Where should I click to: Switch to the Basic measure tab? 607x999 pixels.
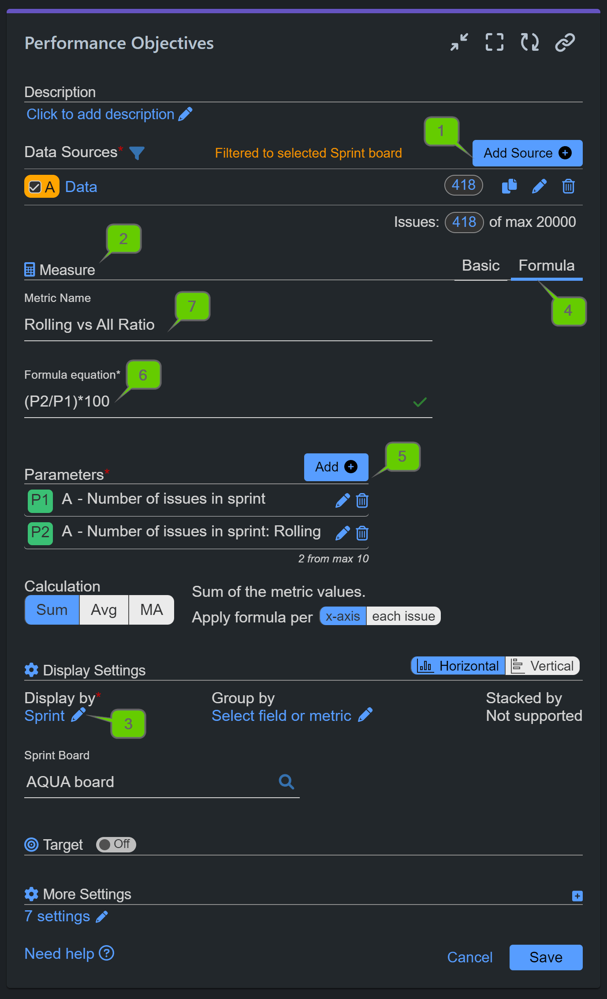pos(480,265)
